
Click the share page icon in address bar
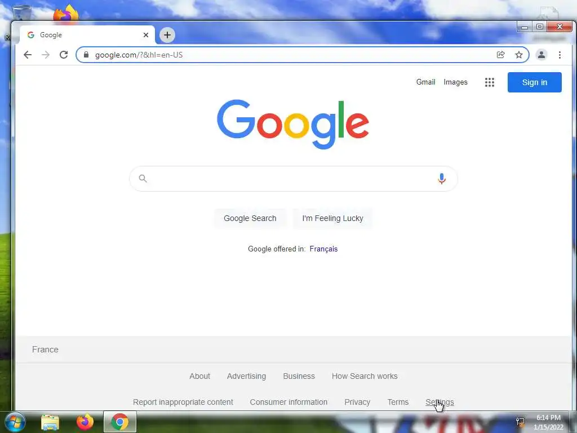(500, 55)
